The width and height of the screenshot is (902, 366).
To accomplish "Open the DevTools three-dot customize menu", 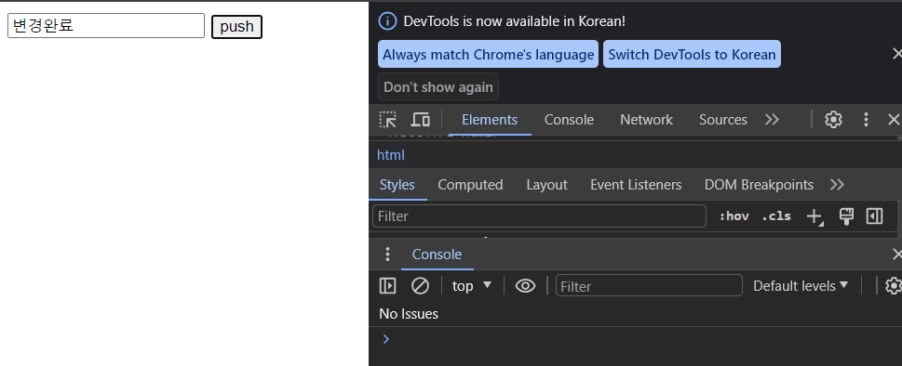I will coord(866,119).
